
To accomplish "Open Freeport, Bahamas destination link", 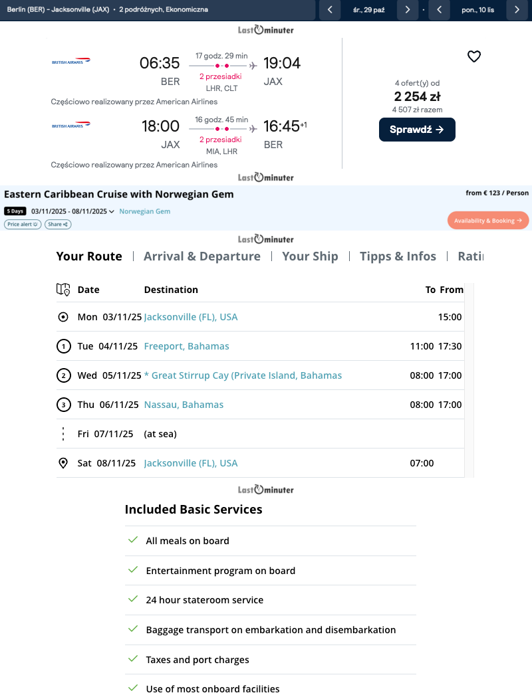I will pyautogui.click(x=186, y=346).
